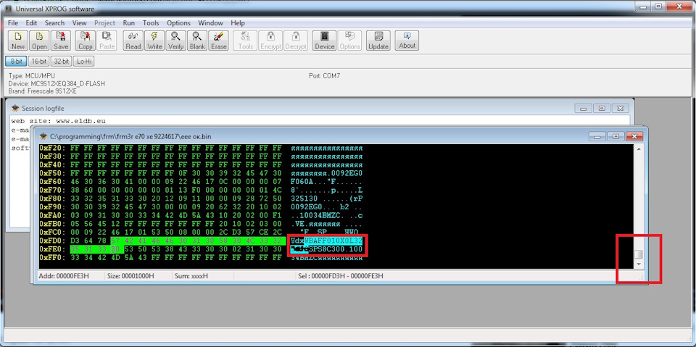The height and width of the screenshot is (347, 696).
Task: Click the Verify toolbar icon
Action: coord(175,41)
